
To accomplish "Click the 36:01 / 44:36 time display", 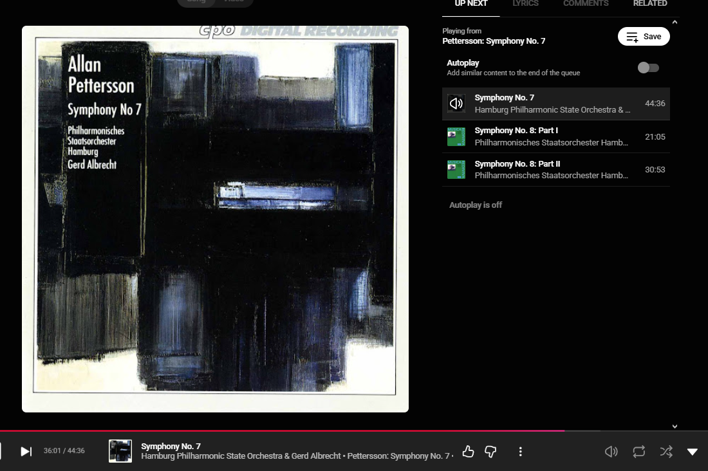I will 64,450.
